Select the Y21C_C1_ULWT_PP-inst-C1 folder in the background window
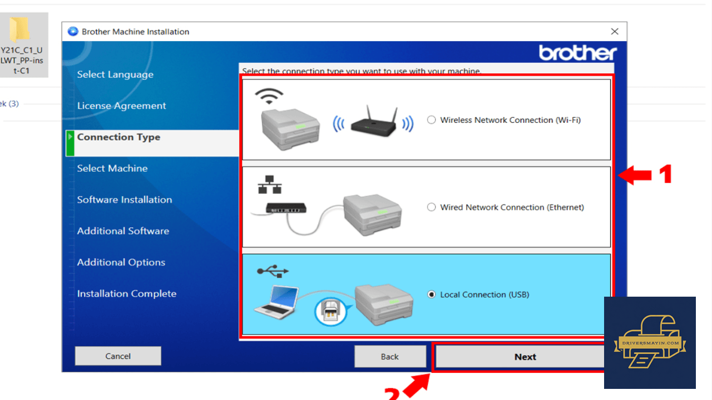This screenshot has height=400, width=712. 23,45
